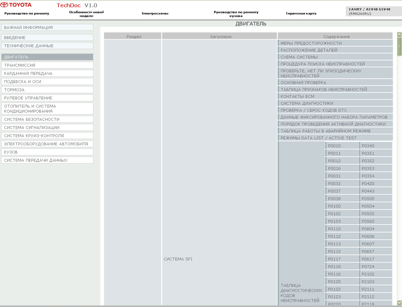The width and height of the screenshot is (402, 307).
Task: Open ПОРЯДОК ПРОВЕДЕНИЯ АКТИВНОЙ ДИАГНОСТИКИ
Action: pyautogui.click(x=335, y=124)
